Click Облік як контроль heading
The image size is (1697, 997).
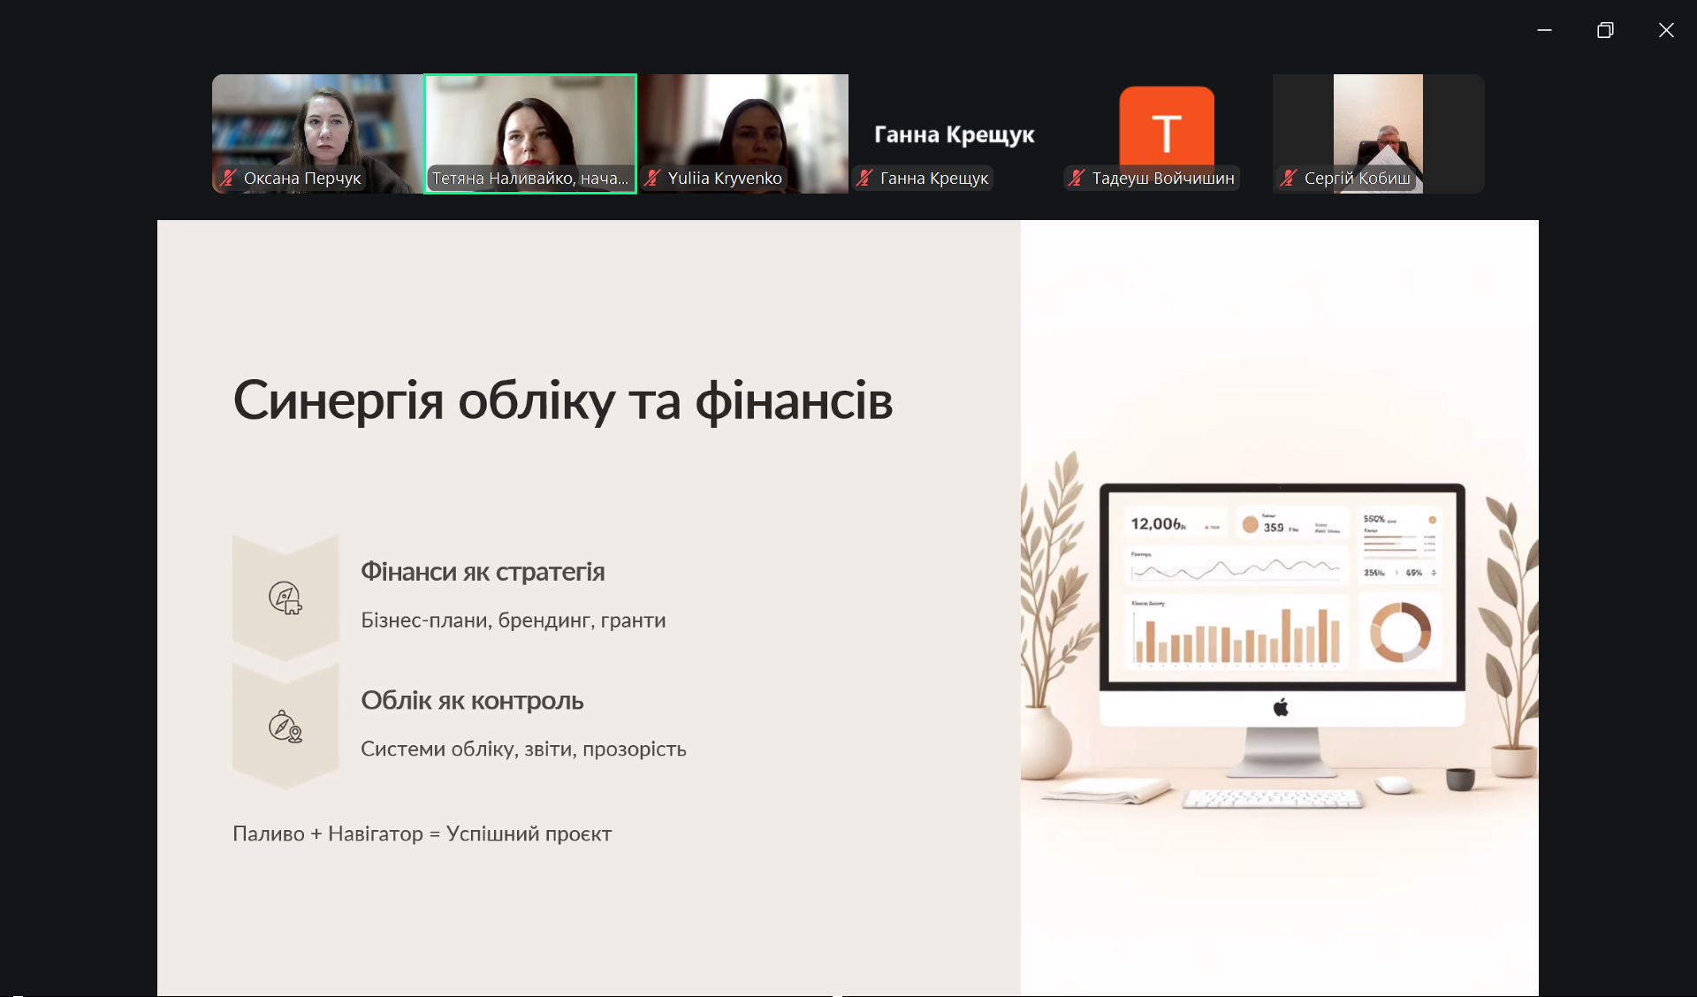coord(472,701)
